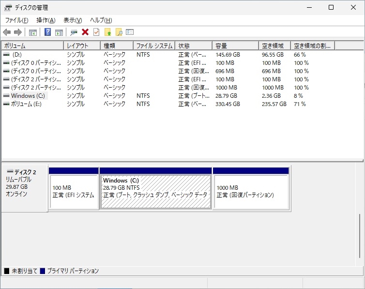Image resolution: width=365 pixels, height=289 pixels.
Task: Click the list settings toolbar icon
Action: (x=130, y=32)
